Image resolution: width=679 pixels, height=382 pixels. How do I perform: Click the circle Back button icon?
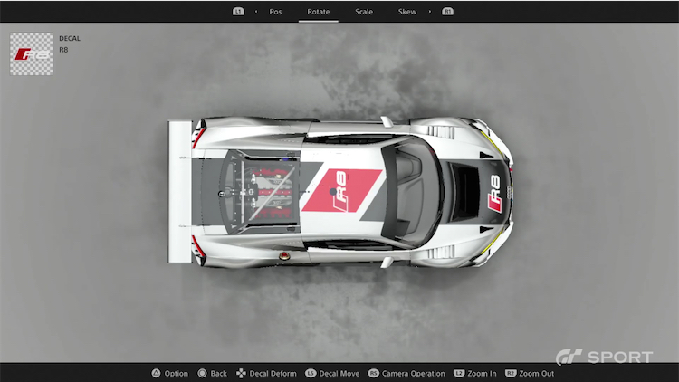202,373
